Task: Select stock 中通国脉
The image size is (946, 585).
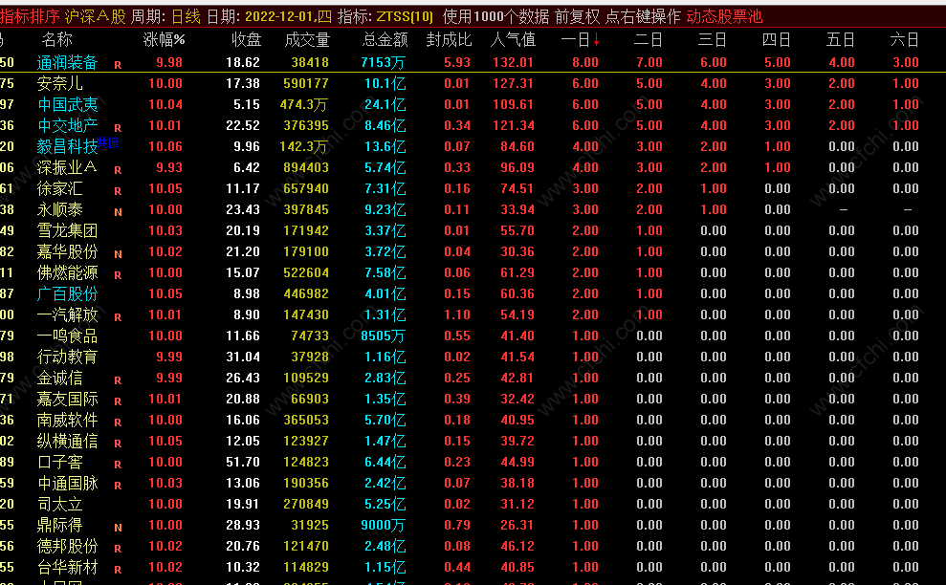Action: click(x=67, y=483)
